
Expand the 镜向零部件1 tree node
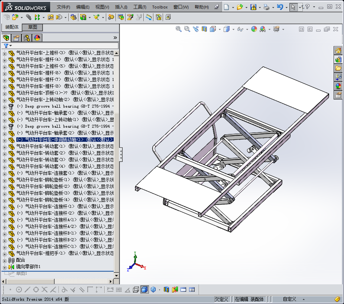click(x=4, y=267)
